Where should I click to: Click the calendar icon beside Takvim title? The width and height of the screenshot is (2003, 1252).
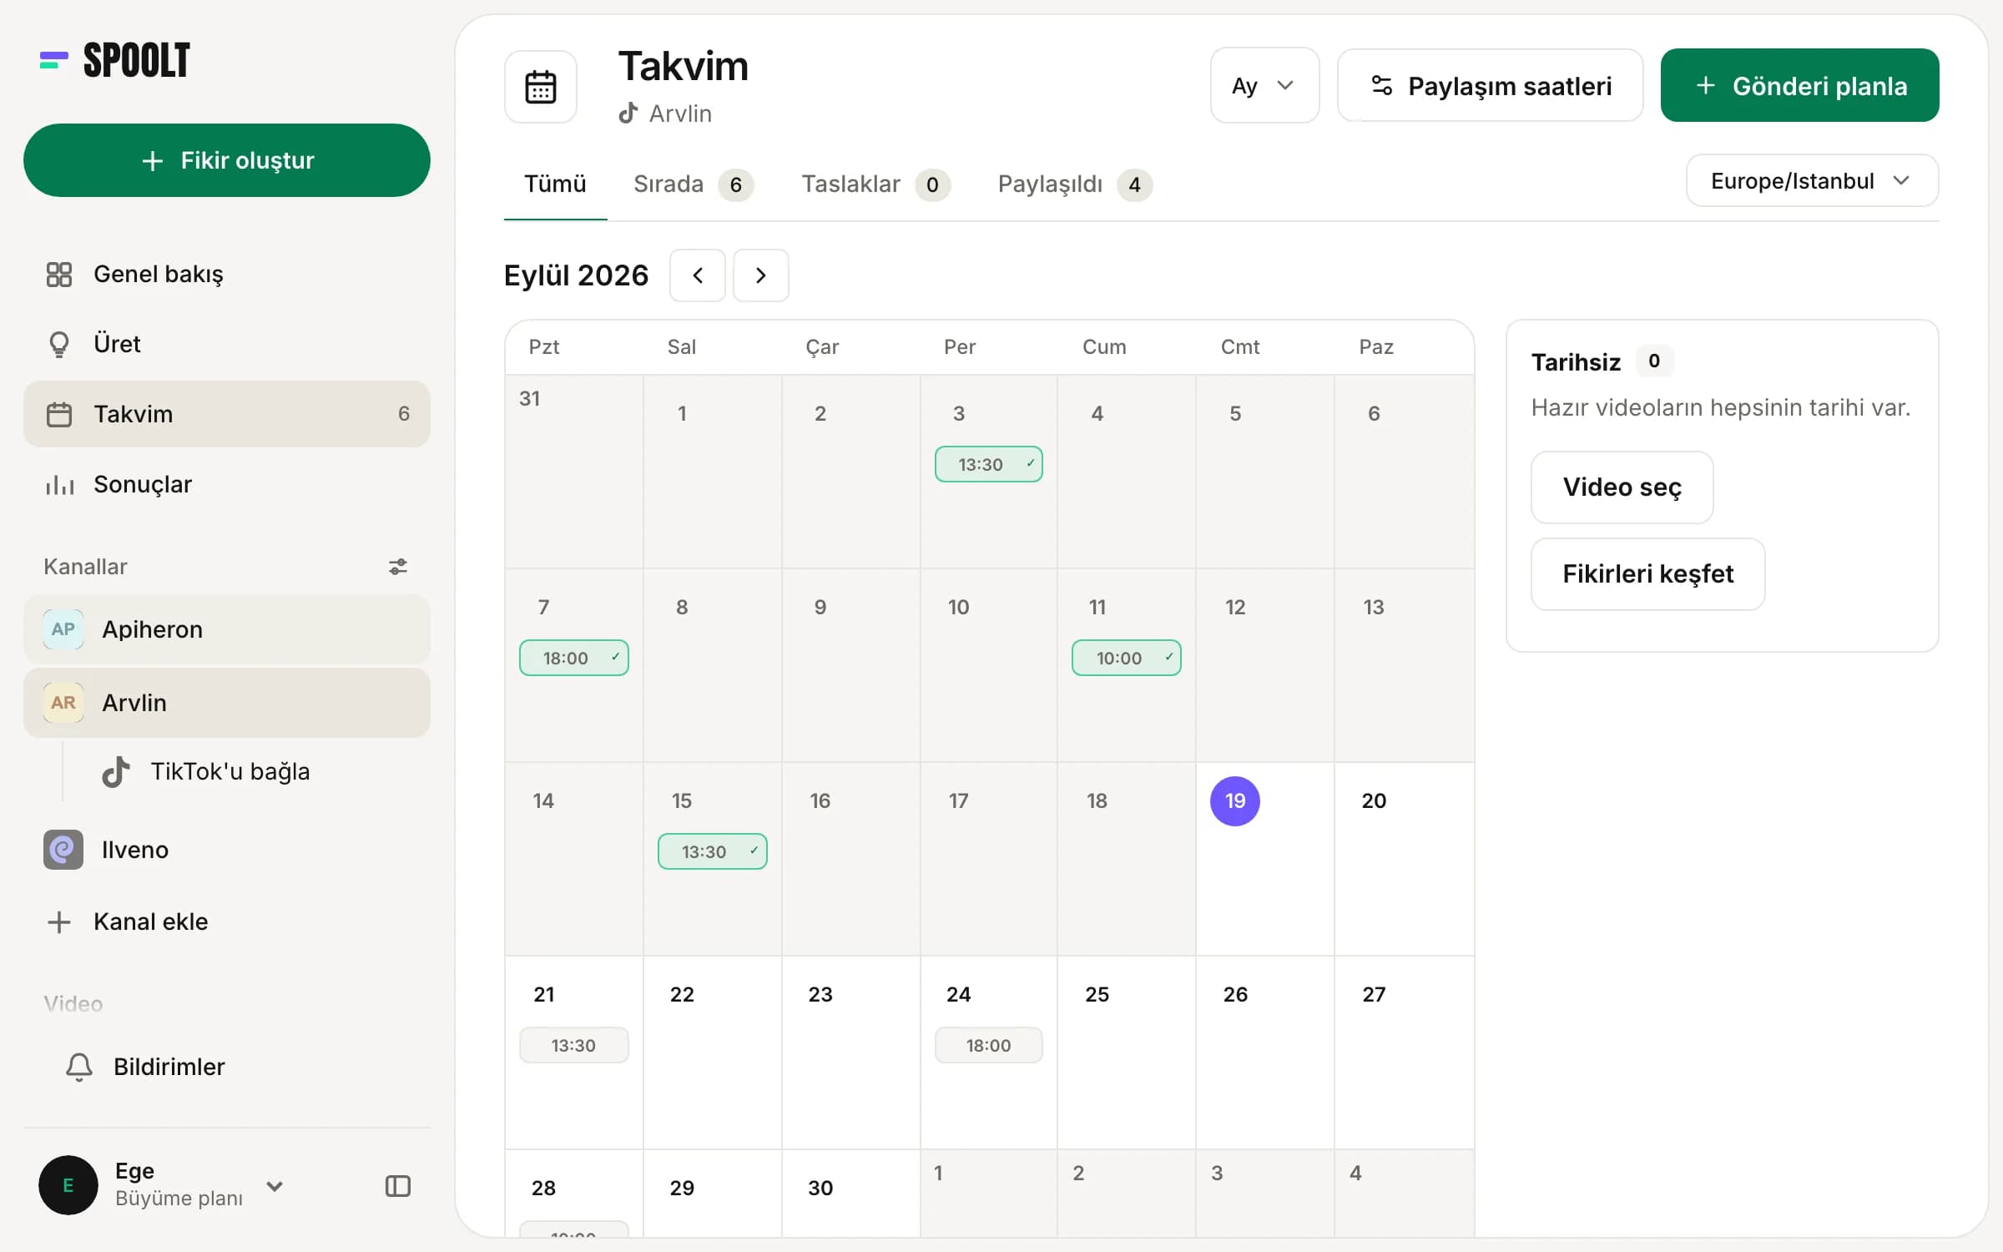click(x=541, y=87)
